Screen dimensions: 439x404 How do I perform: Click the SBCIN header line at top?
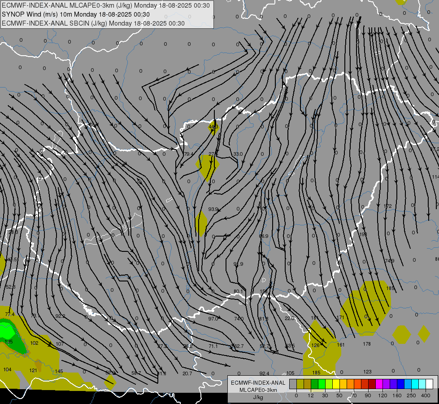tap(93, 23)
